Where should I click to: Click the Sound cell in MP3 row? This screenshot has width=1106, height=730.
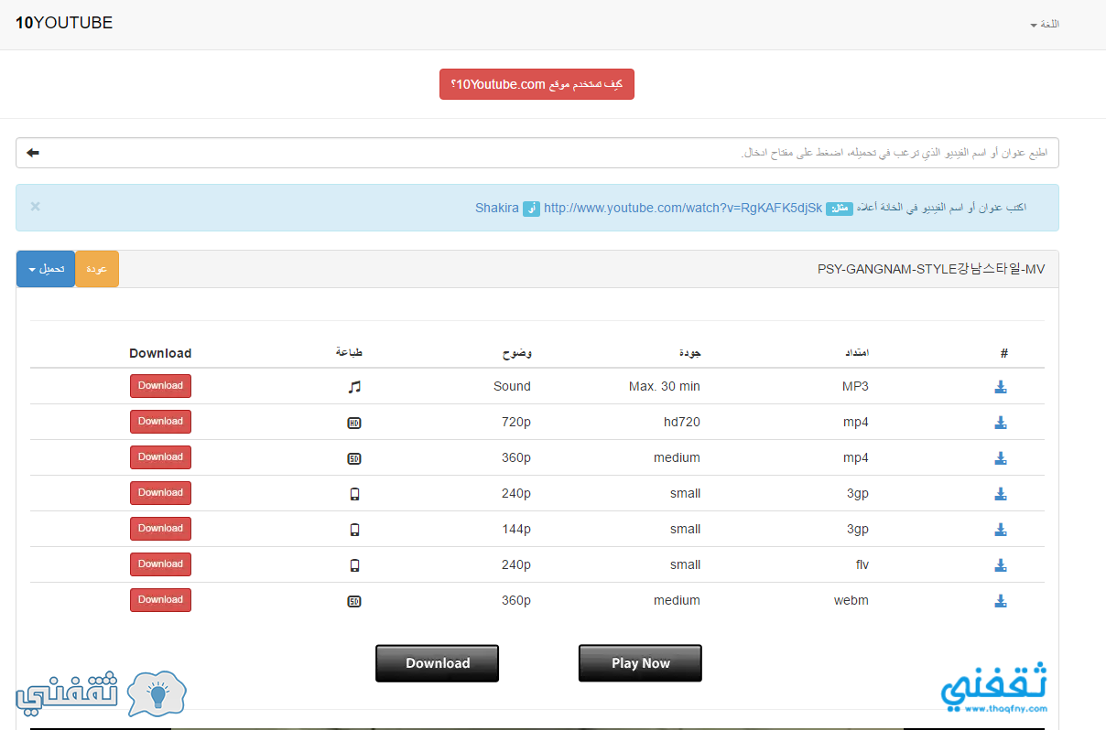pos(512,386)
